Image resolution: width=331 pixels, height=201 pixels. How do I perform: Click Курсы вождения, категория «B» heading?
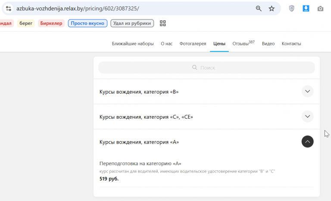pos(139,92)
